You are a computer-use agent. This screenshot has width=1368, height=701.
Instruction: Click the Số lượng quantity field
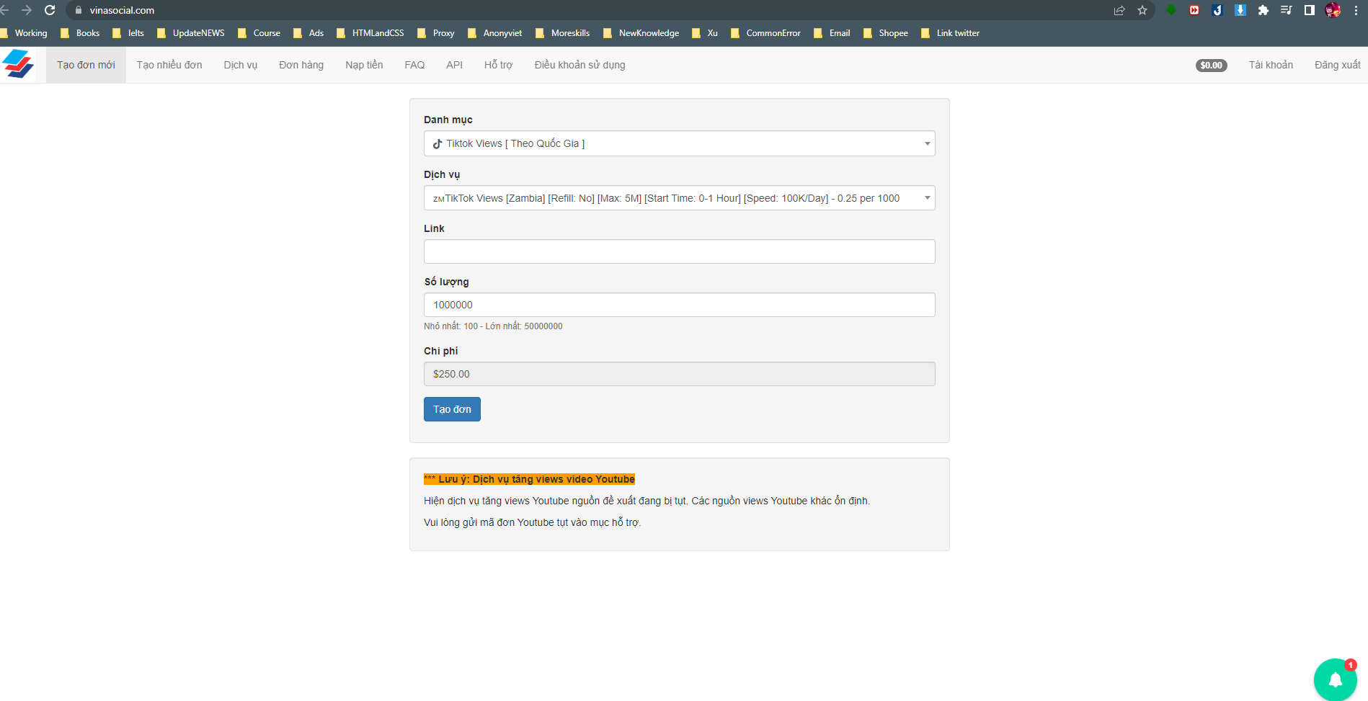click(679, 305)
